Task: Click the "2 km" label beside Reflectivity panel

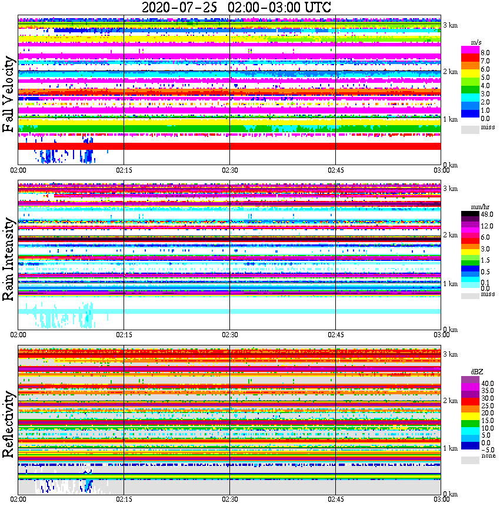Action: point(450,400)
